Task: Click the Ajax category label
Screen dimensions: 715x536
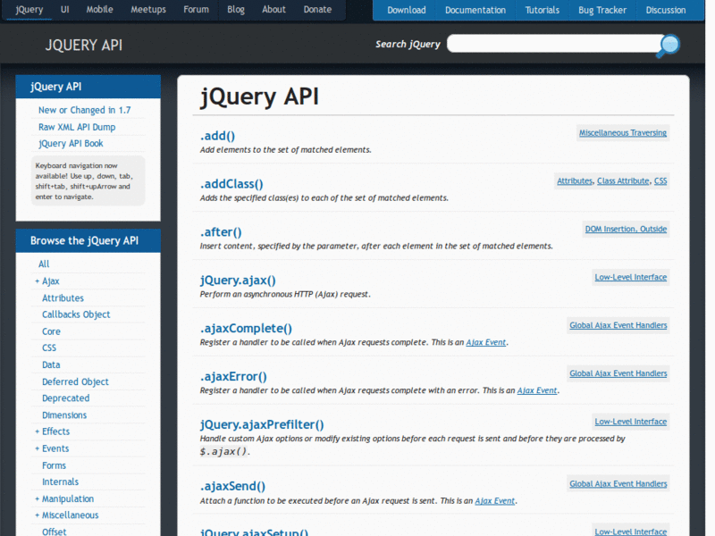Action: (51, 281)
